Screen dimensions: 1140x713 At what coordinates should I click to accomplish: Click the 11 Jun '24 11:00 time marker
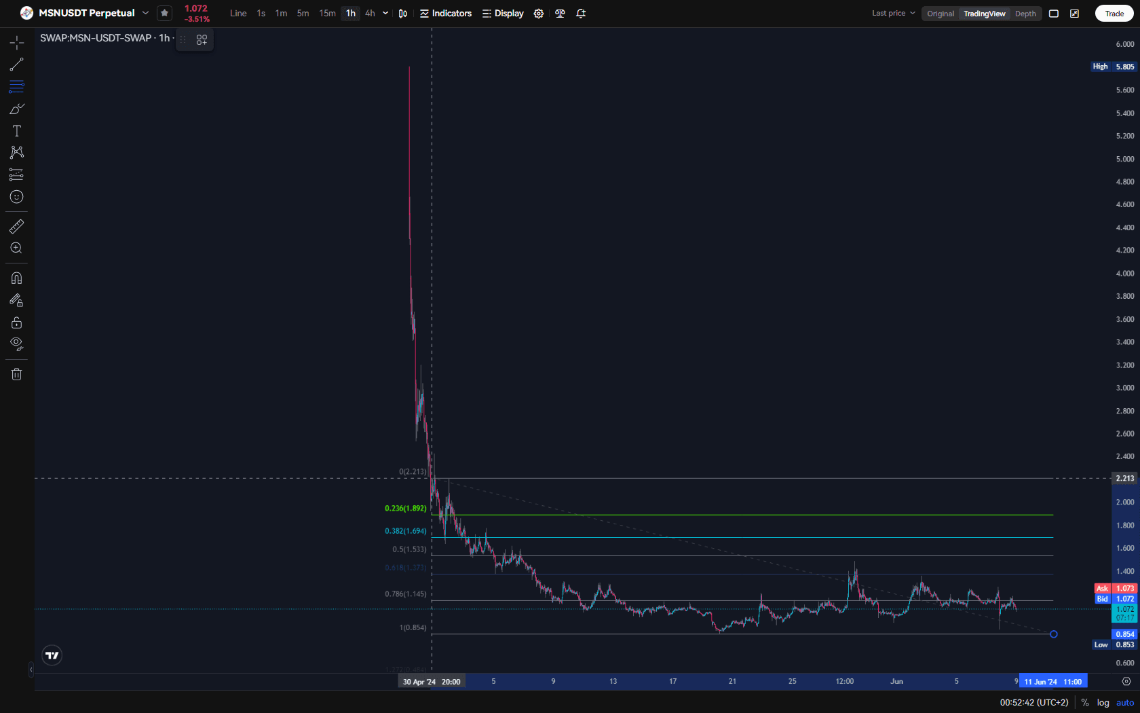[1053, 682]
